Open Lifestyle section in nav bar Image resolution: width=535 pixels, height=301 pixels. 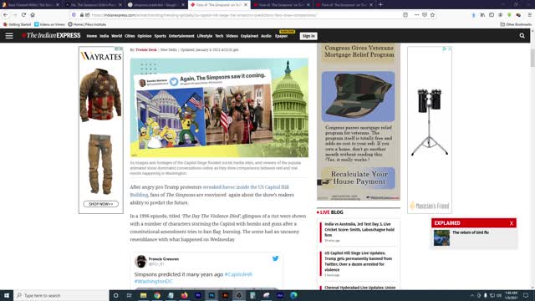point(205,36)
